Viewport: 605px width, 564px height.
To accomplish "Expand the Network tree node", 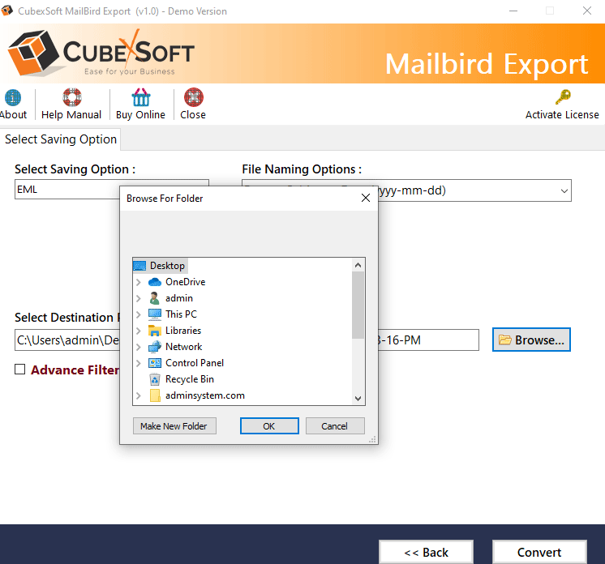I will pos(139,347).
